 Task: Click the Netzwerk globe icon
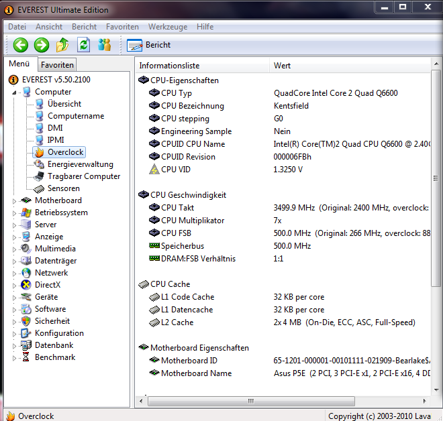pos(26,273)
